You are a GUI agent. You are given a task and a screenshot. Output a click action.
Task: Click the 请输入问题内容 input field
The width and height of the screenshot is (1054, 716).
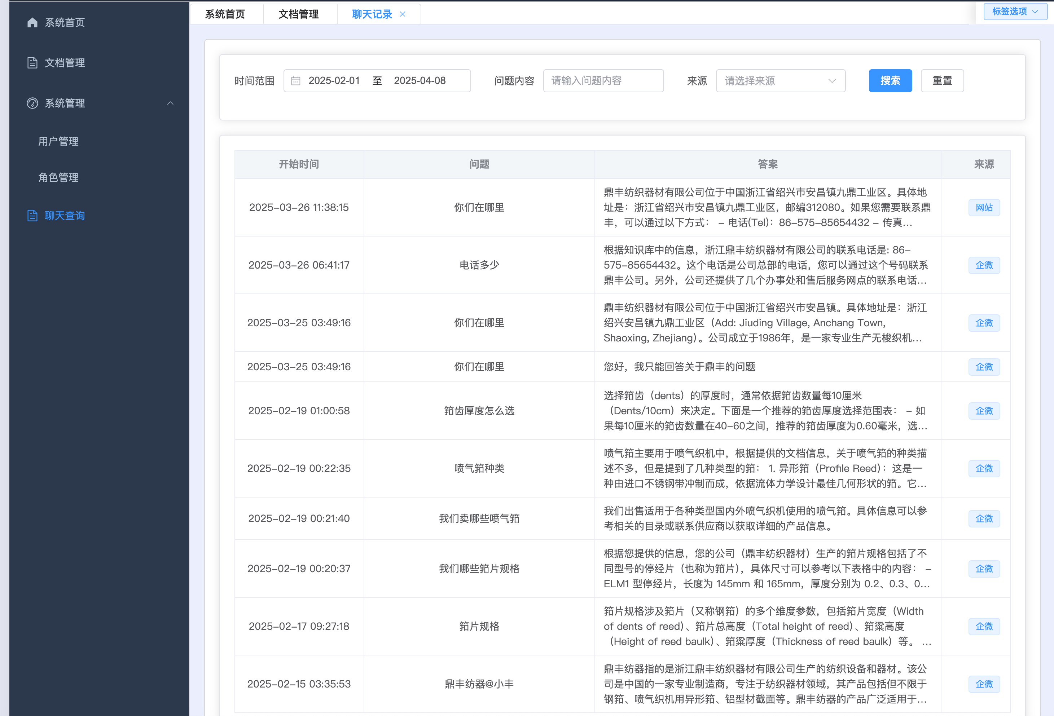tap(603, 80)
